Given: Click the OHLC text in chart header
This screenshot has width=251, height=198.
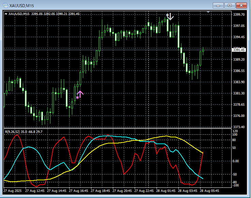Looking at the screenshot, I should tap(55, 14).
